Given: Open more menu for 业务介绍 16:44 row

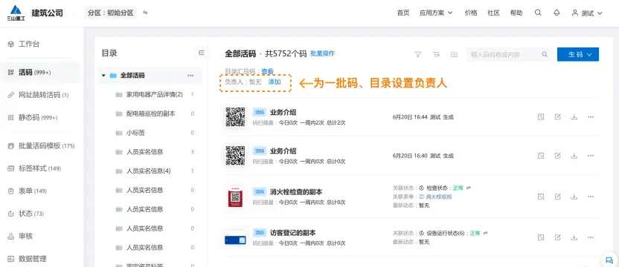Looking at the screenshot, I should 591,117.
